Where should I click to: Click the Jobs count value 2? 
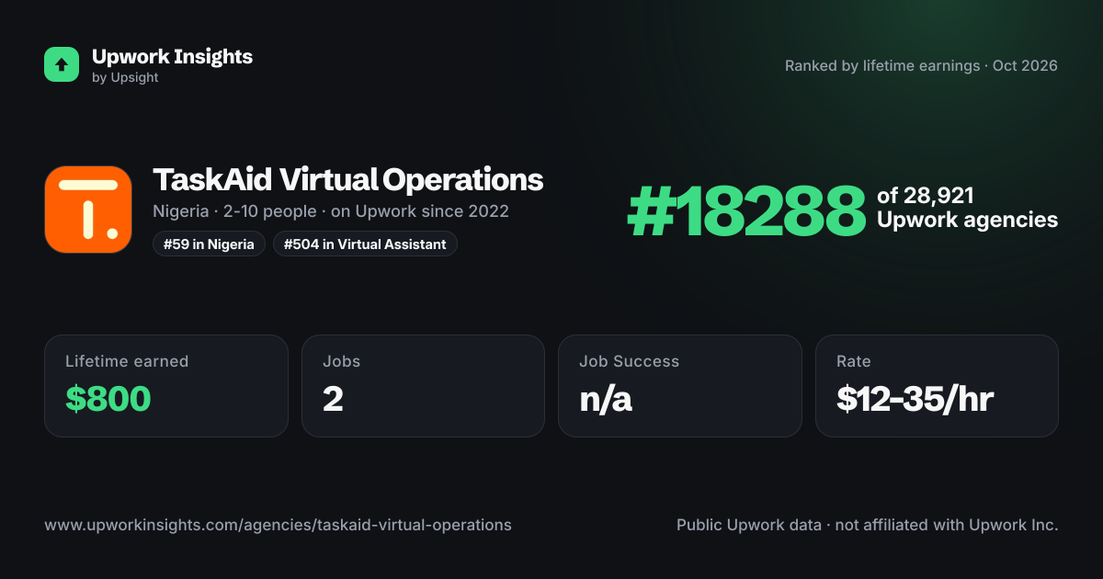[333, 399]
